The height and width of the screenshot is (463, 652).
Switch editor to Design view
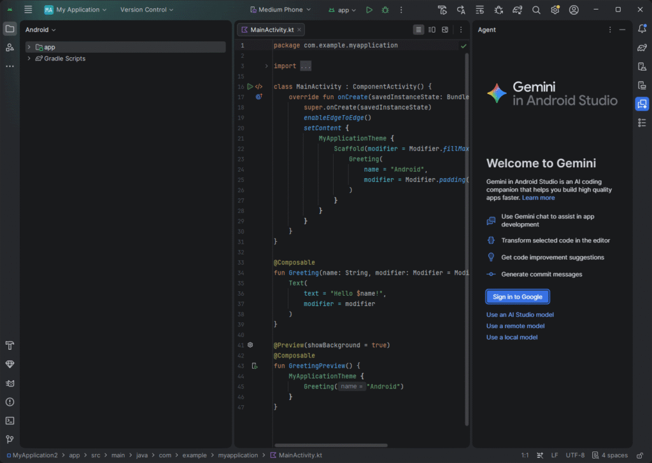pyautogui.click(x=445, y=29)
